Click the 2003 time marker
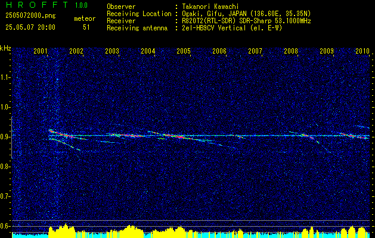The width and height of the screenshot is (375, 238). (x=112, y=51)
